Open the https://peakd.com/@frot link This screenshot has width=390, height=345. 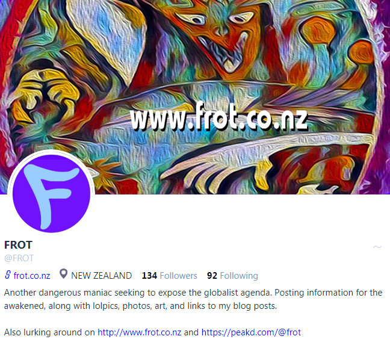[251, 332]
